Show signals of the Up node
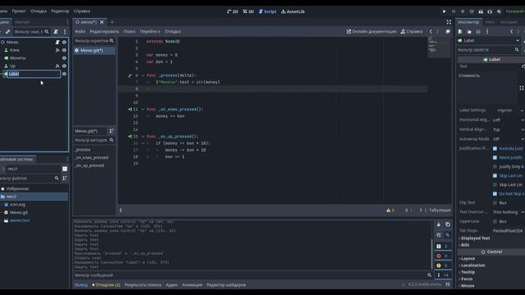525x295 pixels. coord(57,66)
